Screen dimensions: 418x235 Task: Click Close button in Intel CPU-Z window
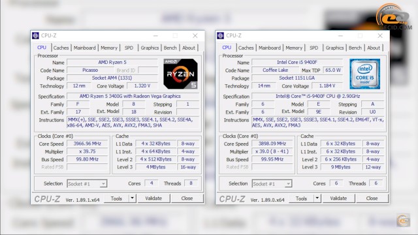(372, 198)
